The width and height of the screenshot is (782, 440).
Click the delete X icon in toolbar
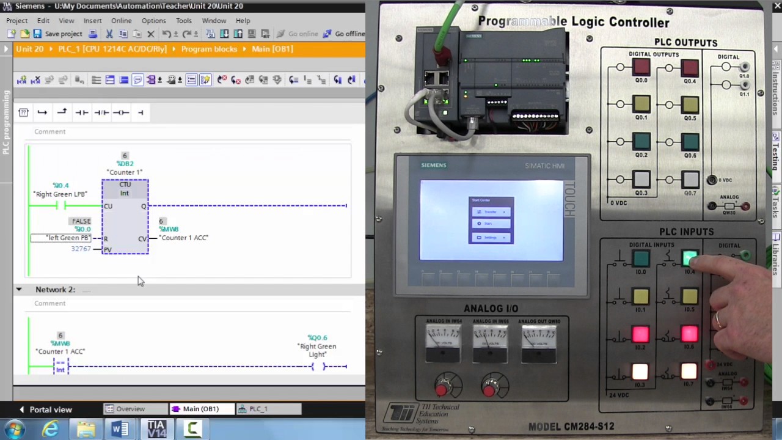point(151,34)
